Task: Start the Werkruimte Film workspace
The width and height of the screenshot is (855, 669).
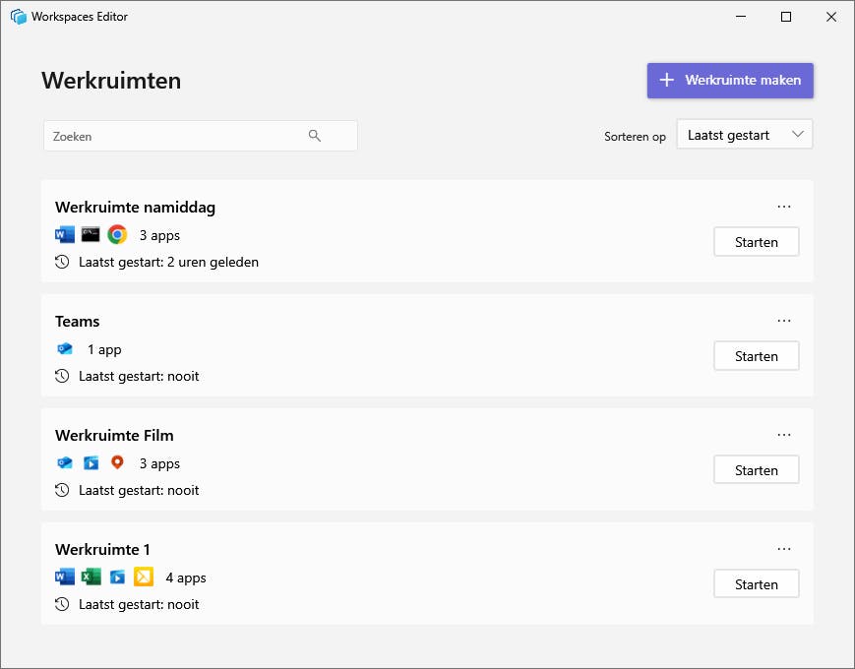Action: [x=756, y=470]
